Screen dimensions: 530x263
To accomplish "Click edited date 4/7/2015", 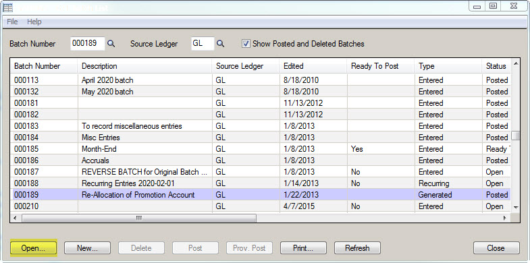I will [299, 206].
